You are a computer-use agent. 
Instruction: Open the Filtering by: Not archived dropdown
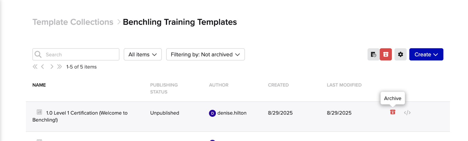[205, 54]
